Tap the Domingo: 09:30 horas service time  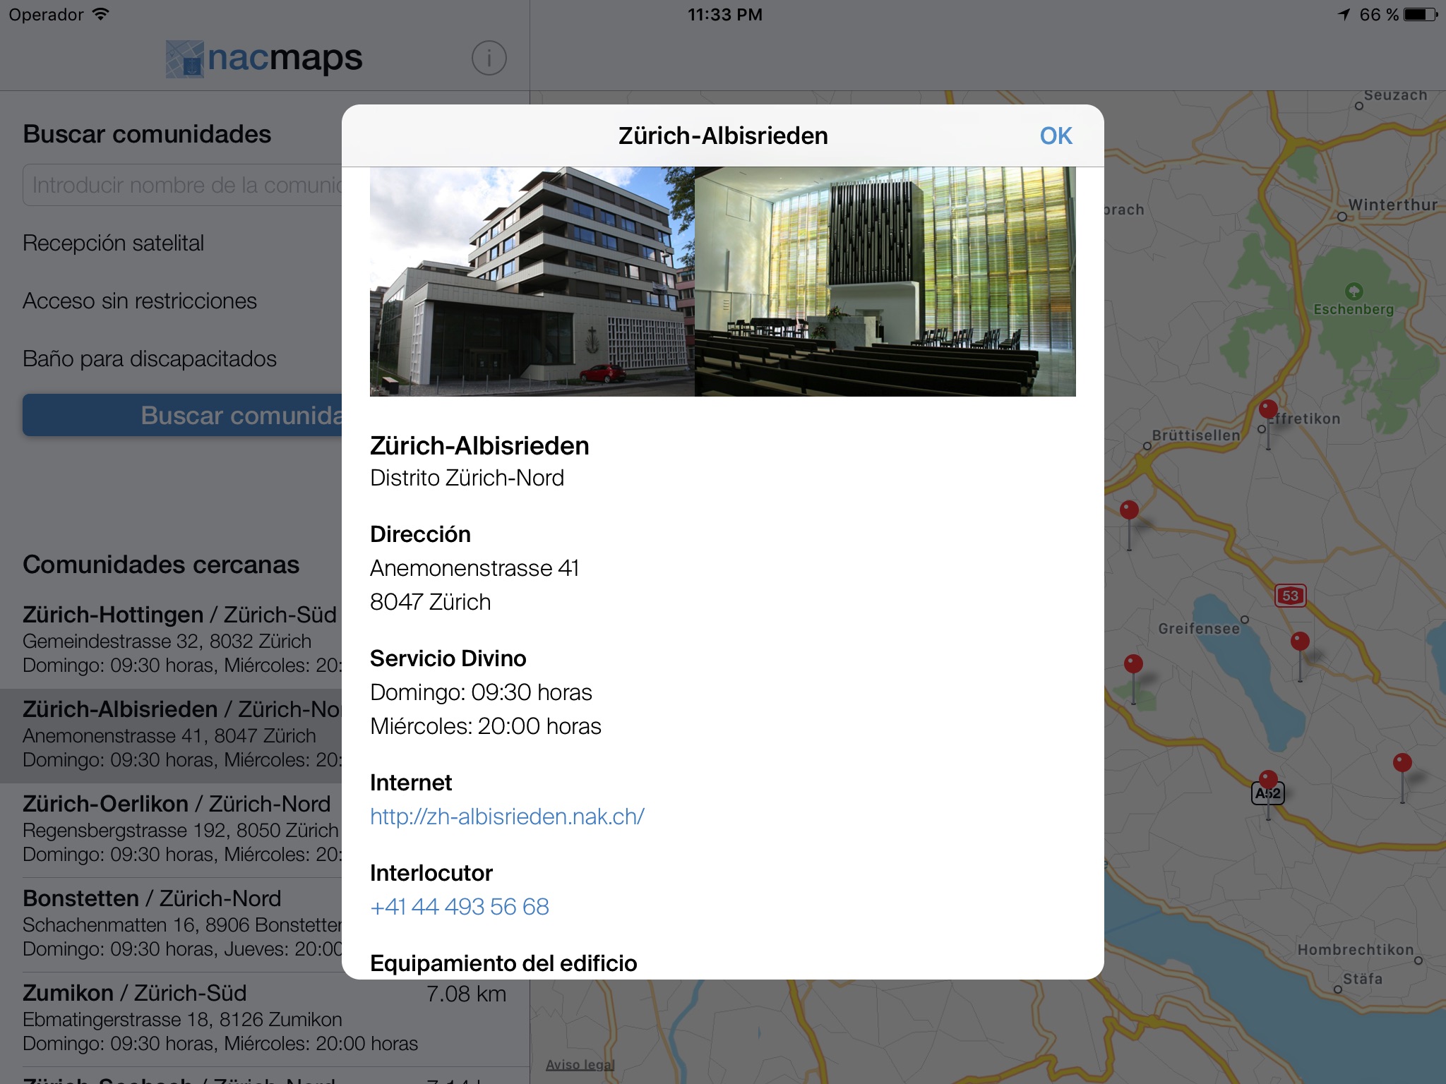coord(481,692)
